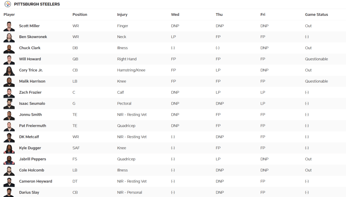Open the Jonnu Smith name link

(30, 115)
